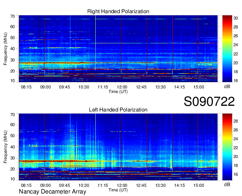Click the 10 MHz tick on Left Handed plot
This screenshot has width=242, height=196.
(12, 179)
